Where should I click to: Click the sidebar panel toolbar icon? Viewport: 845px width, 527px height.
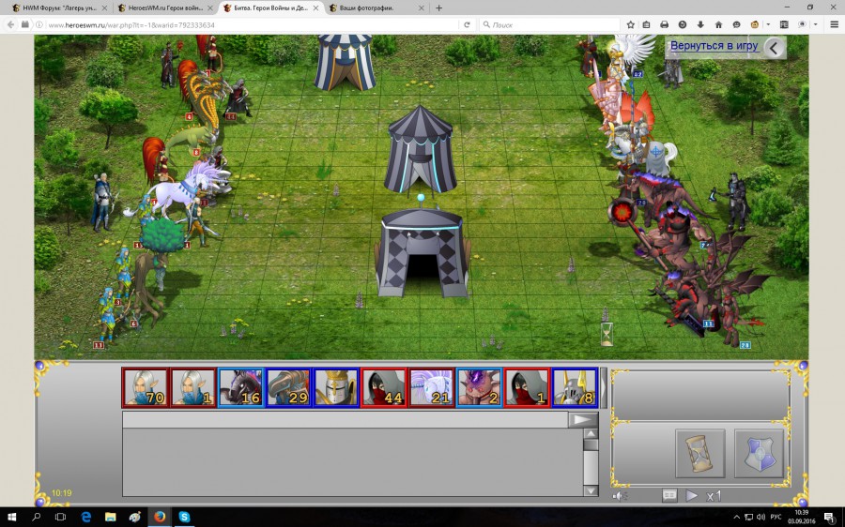(784, 24)
